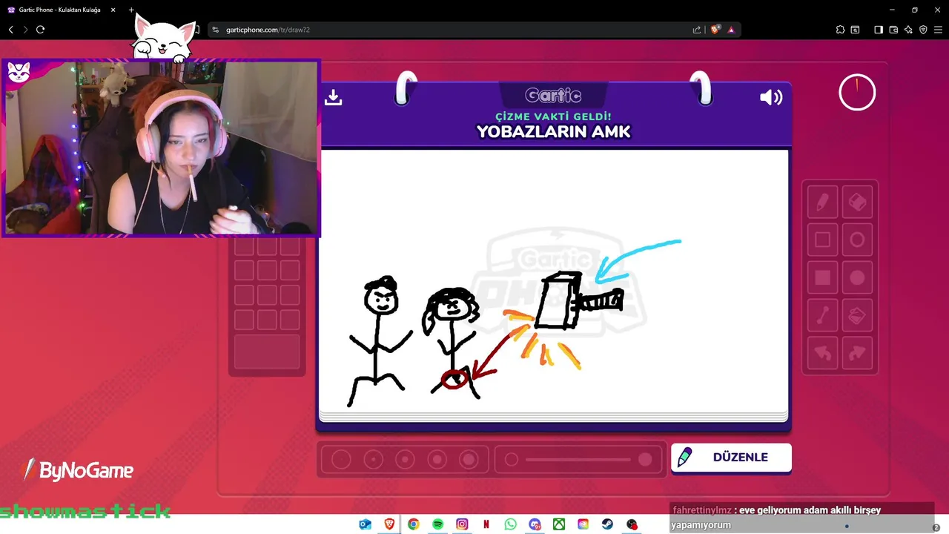Toggle the browser sidebar panel

pyautogui.click(x=879, y=30)
